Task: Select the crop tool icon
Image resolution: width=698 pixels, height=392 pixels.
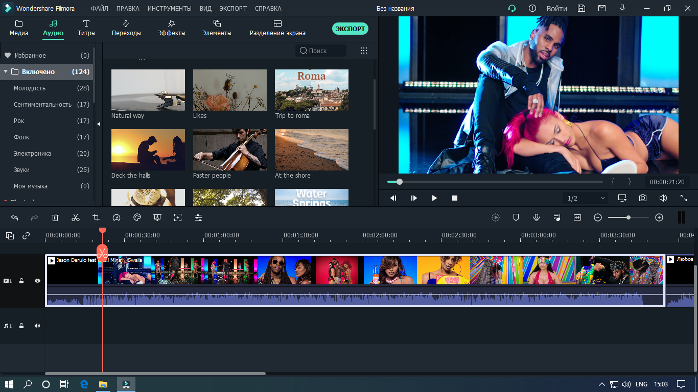Action: [96, 217]
